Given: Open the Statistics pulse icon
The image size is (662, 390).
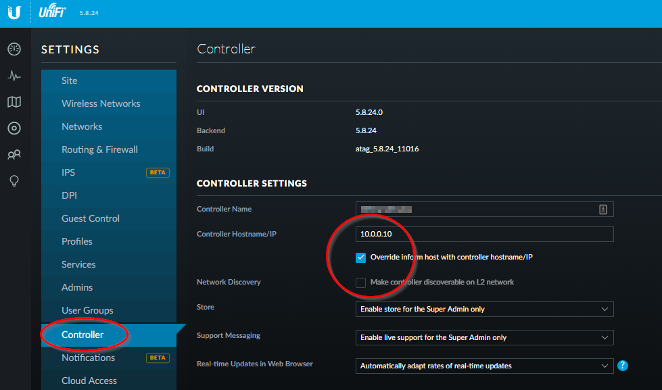Looking at the screenshot, I should tap(14, 76).
